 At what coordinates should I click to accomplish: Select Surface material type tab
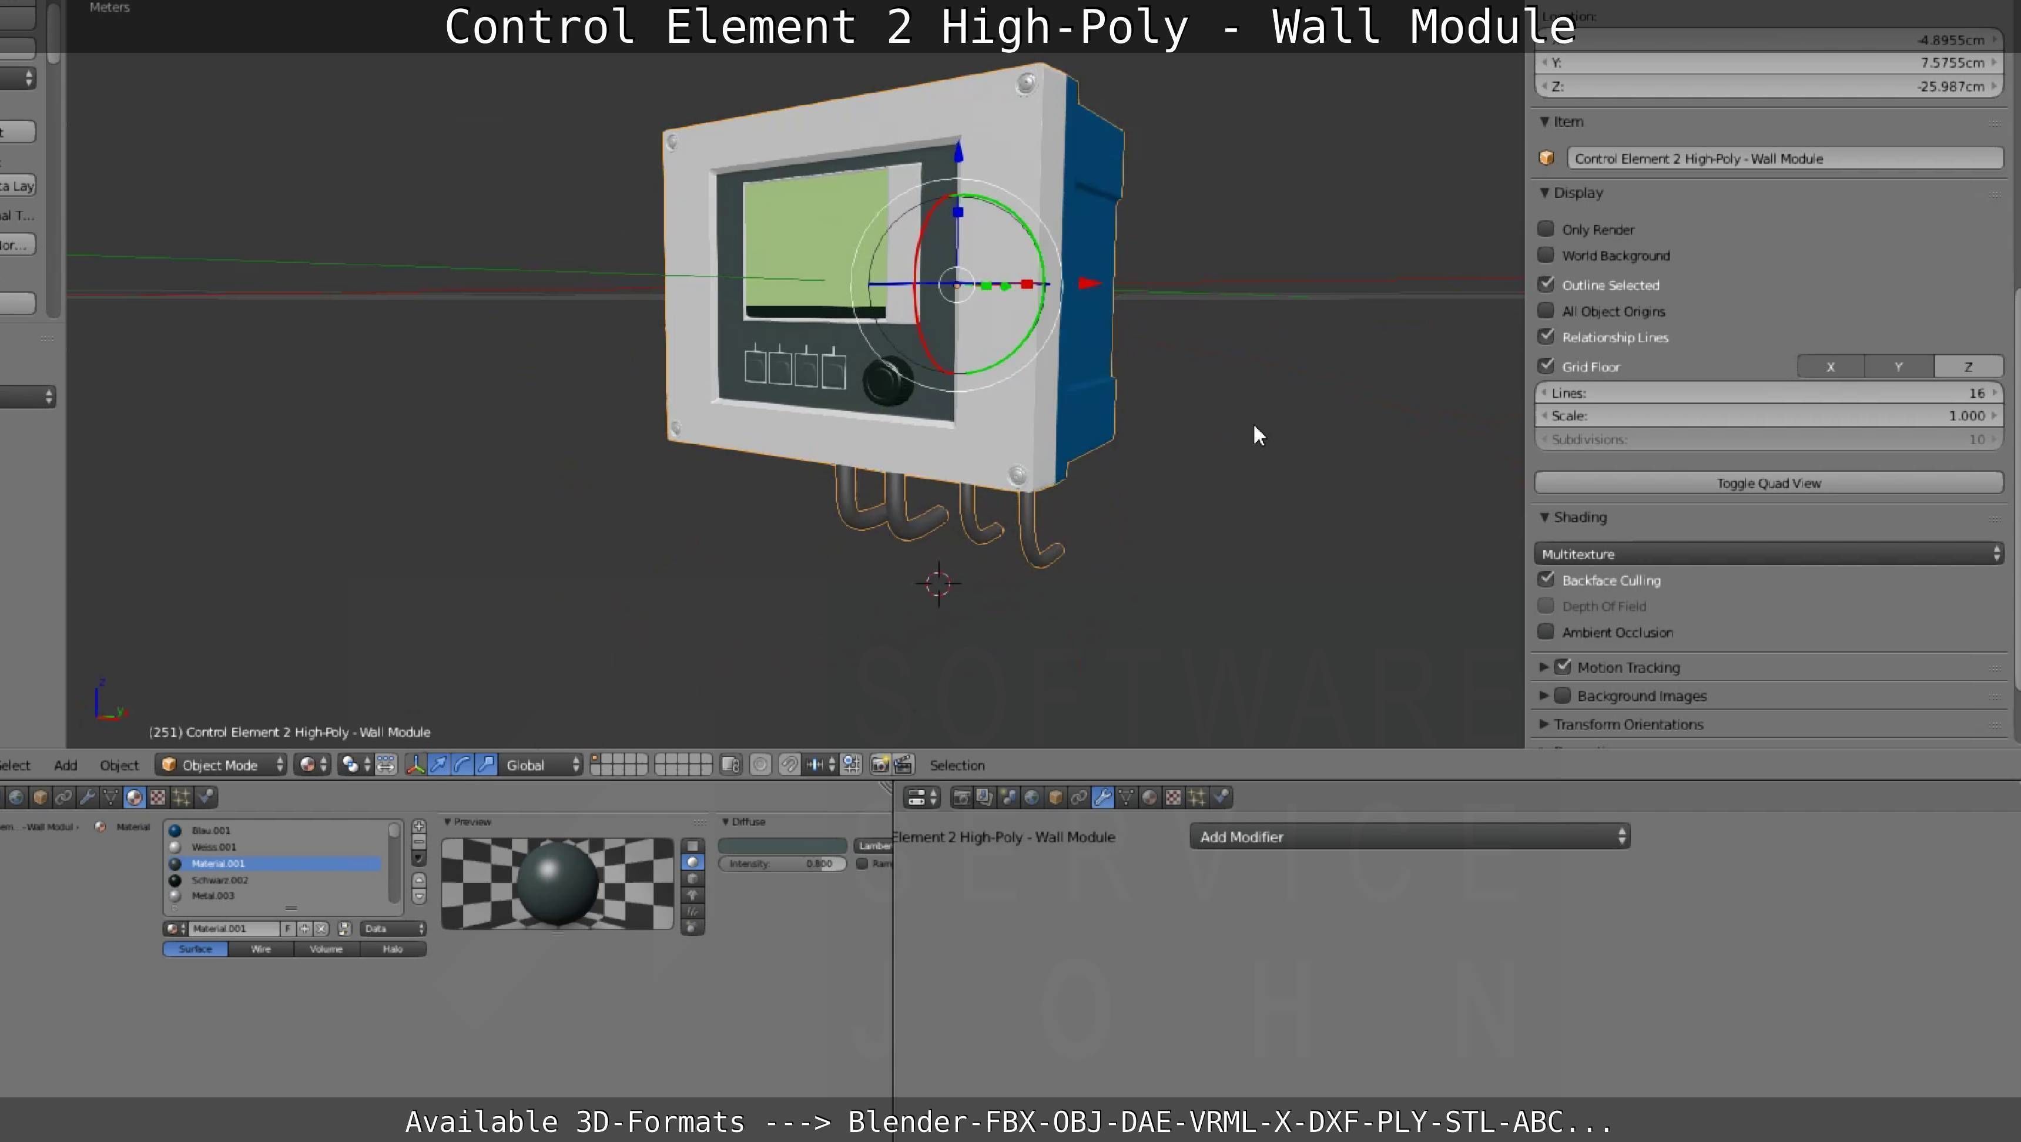click(x=195, y=949)
